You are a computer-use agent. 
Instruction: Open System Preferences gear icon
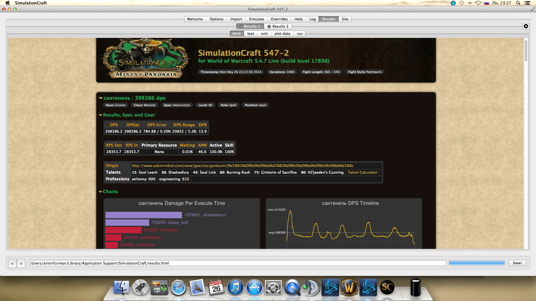273,287
